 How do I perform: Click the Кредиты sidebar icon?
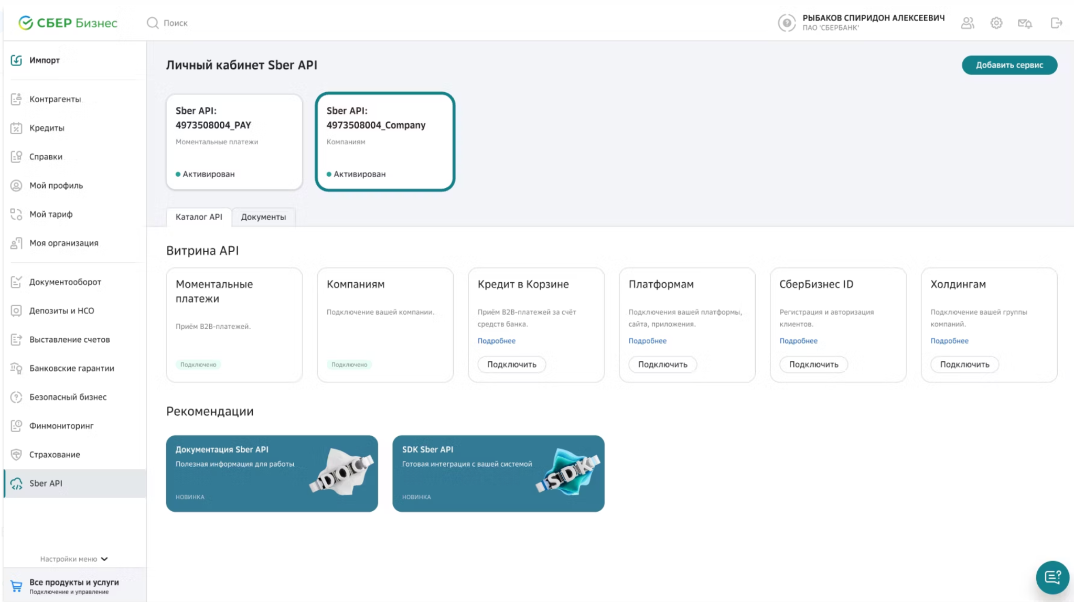16,128
